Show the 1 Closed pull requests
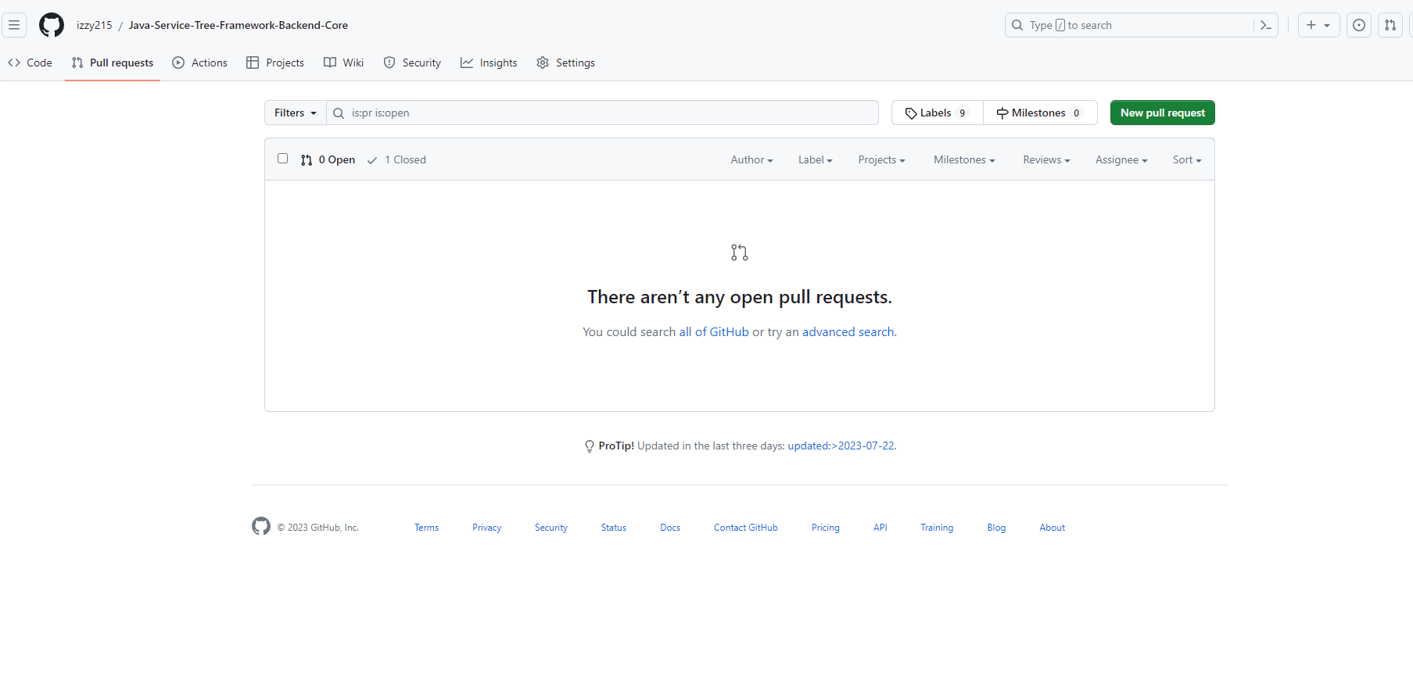This screenshot has height=698, width=1413. click(x=396, y=159)
